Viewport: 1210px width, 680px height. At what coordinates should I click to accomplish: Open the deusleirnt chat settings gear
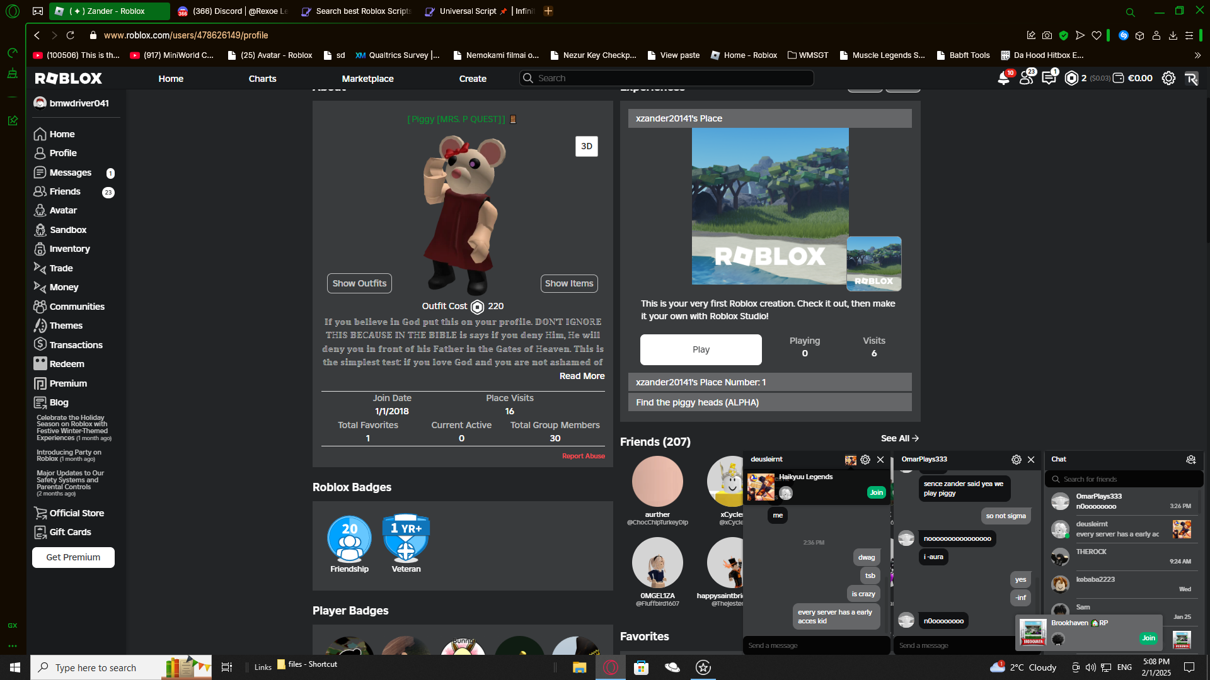[865, 460]
